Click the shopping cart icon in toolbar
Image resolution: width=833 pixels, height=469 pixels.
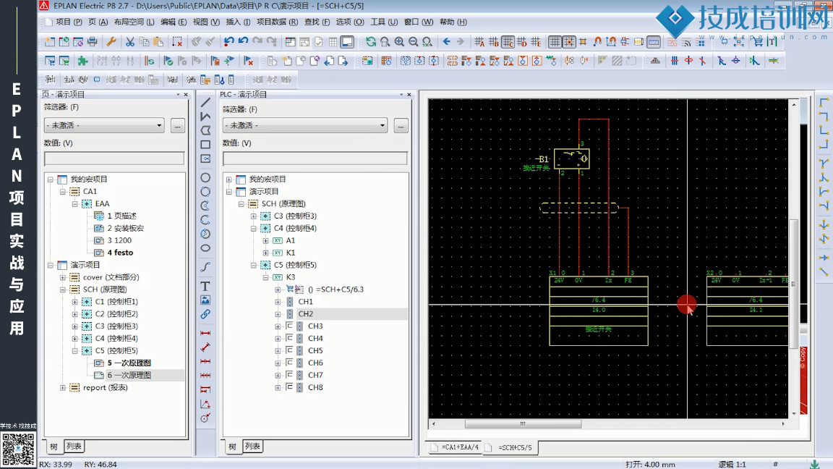pyautogui.click(x=758, y=41)
